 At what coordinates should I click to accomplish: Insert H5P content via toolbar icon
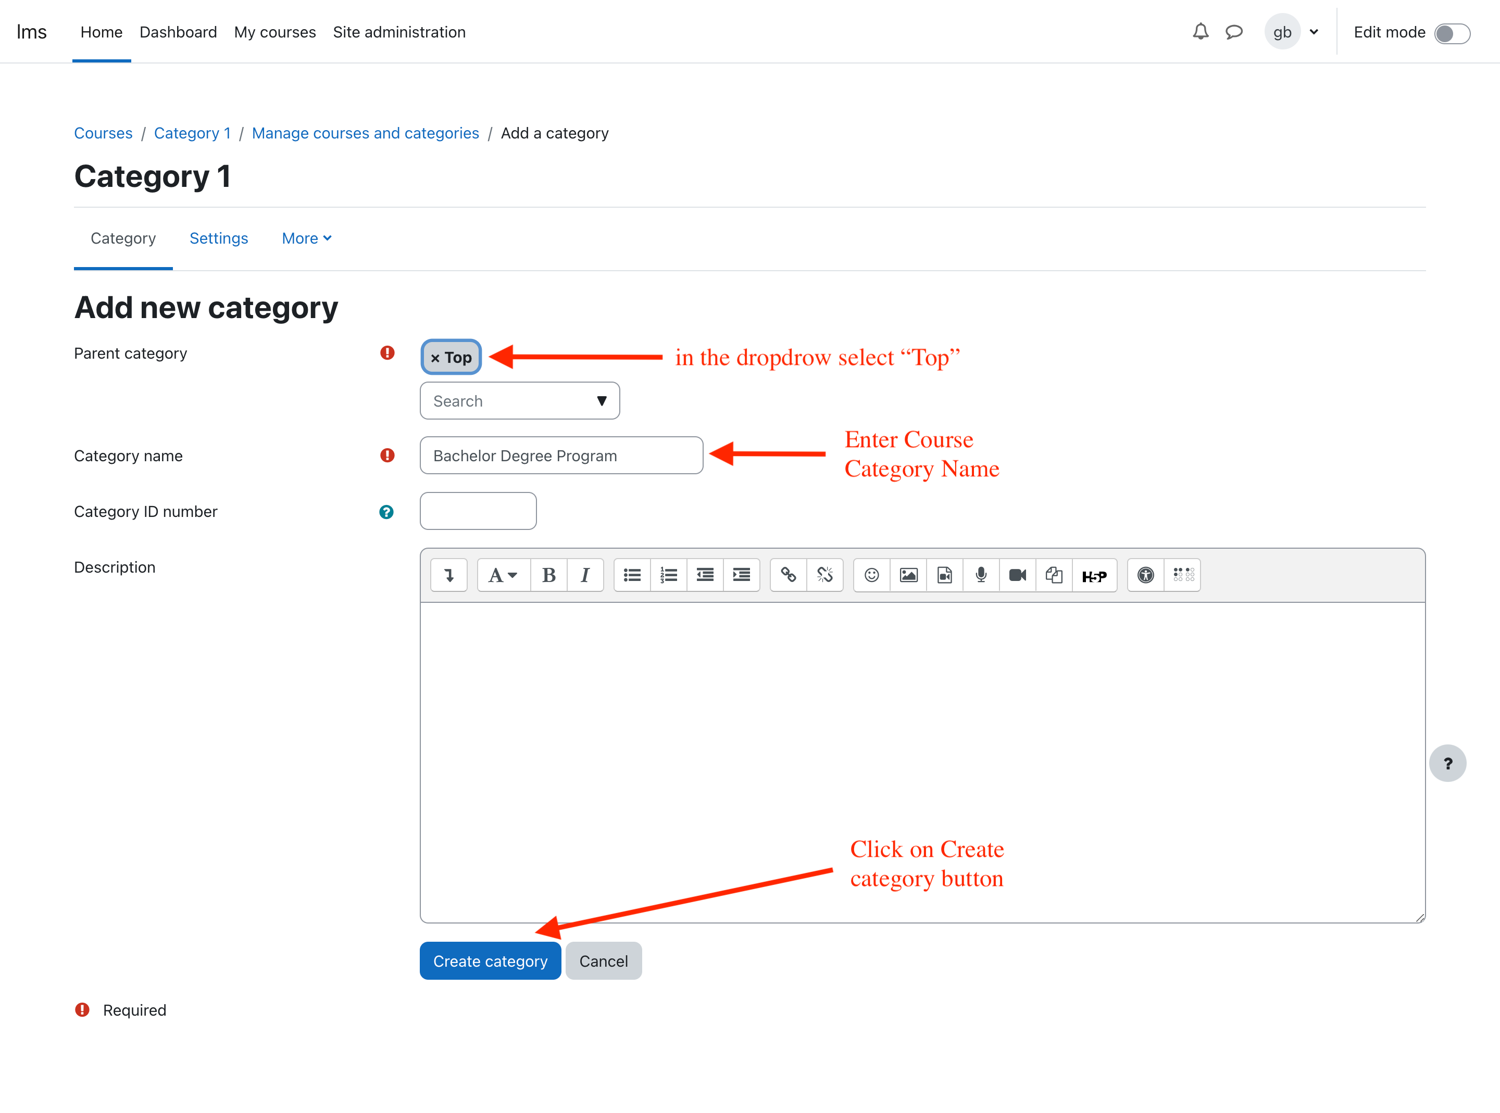tap(1094, 575)
